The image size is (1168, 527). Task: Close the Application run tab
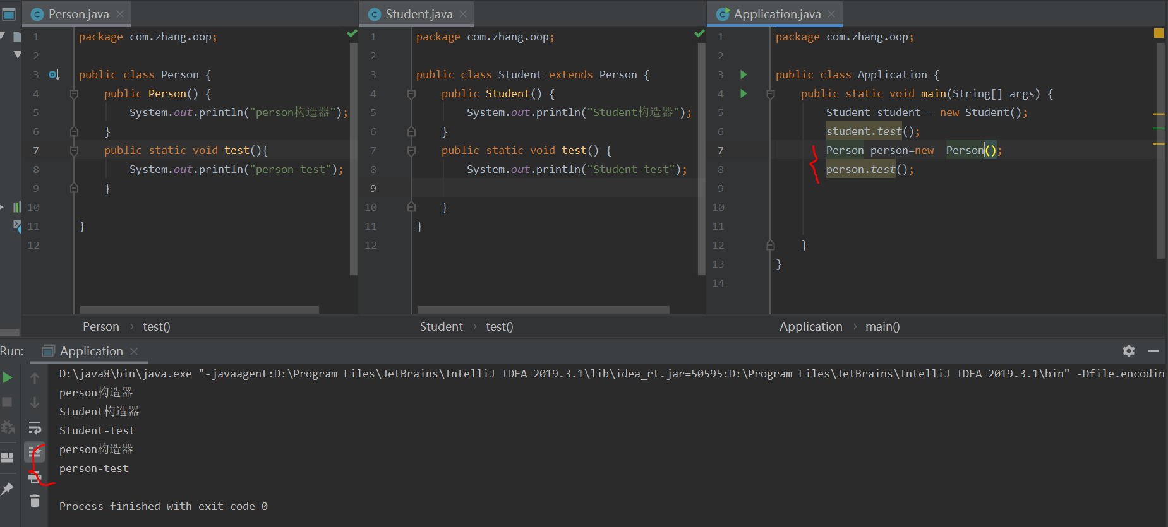134,351
